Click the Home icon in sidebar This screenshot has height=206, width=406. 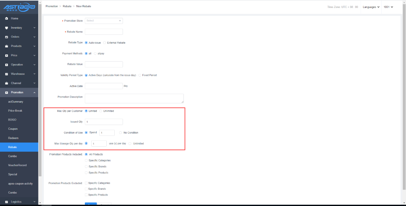coord(6,18)
